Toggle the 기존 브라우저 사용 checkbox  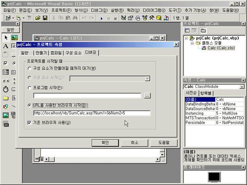click(29, 123)
